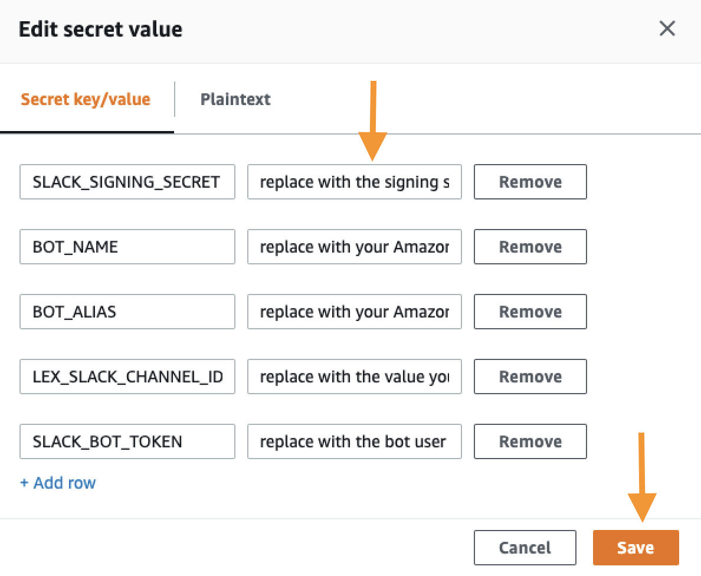The width and height of the screenshot is (701, 576).
Task: Save the secret value changes
Action: (636, 548)
